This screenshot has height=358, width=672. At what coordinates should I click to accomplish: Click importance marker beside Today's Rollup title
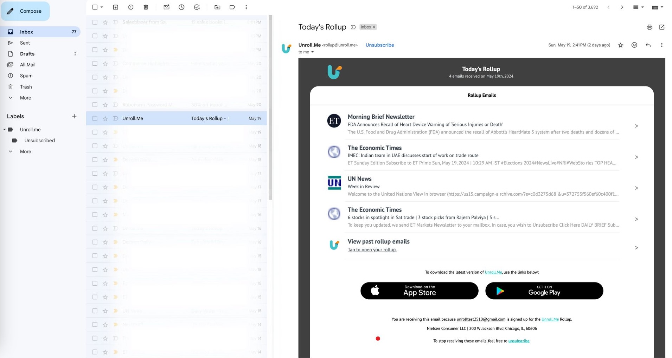click(x=353, y=27)
